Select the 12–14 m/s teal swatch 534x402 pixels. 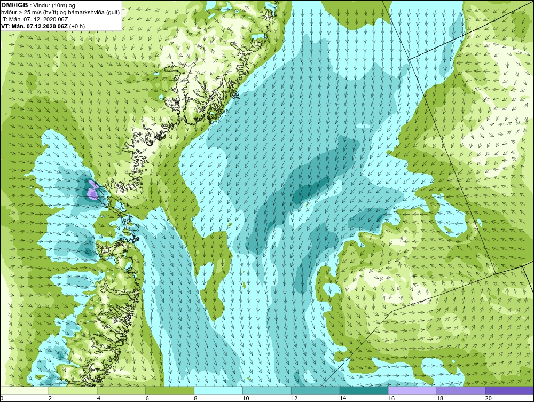pos(316,390)
